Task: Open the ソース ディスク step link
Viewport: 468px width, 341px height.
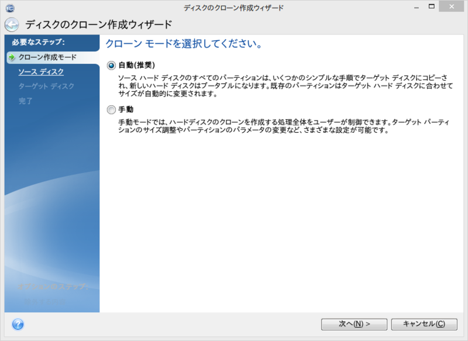Action: coord(41,72)
